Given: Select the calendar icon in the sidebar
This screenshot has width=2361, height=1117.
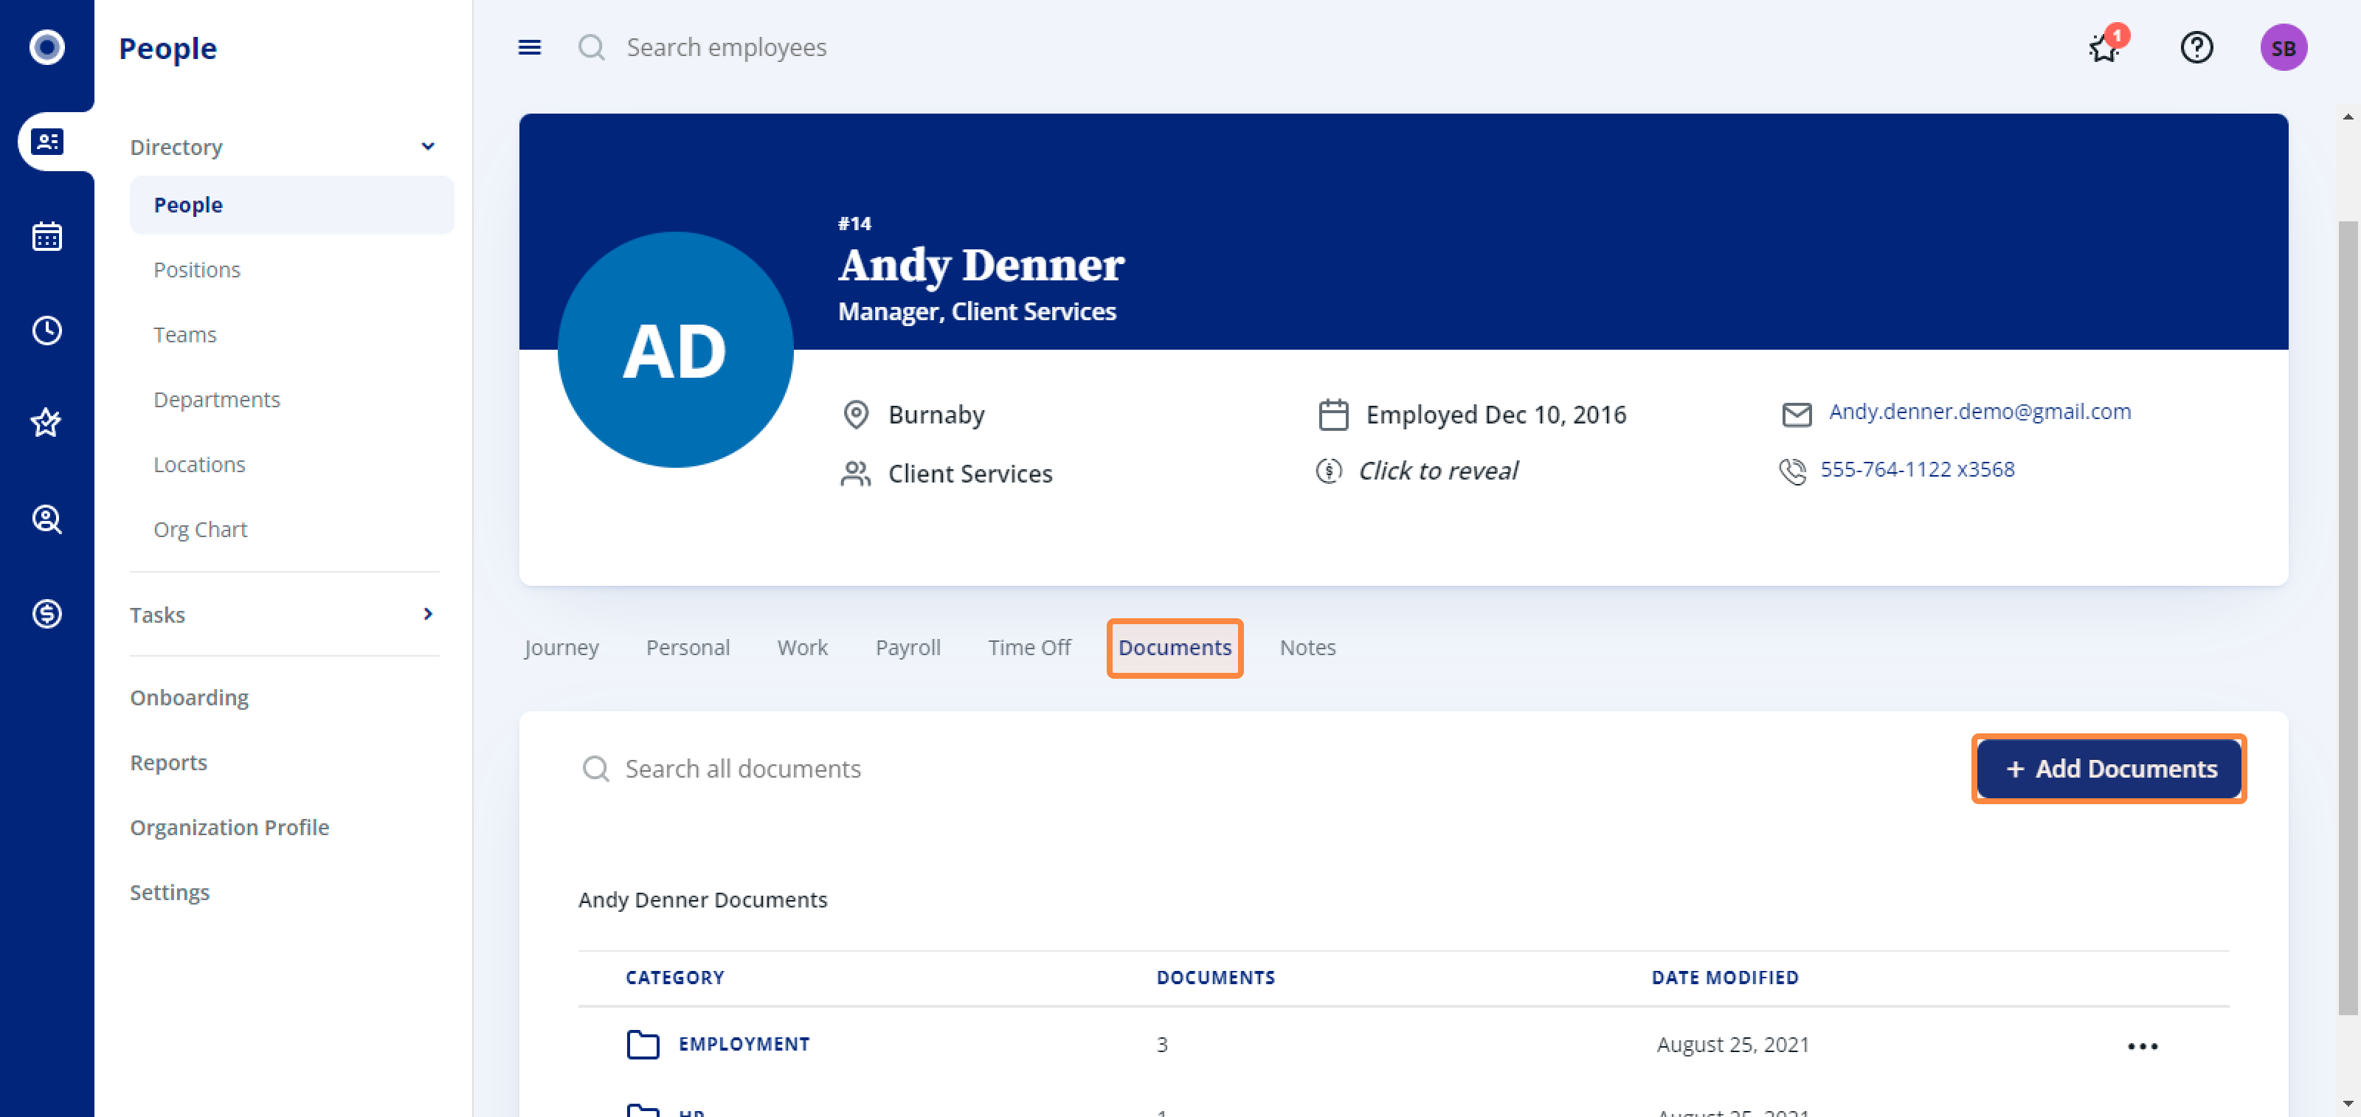Looking at the screenshot, I should pos(45,236).
